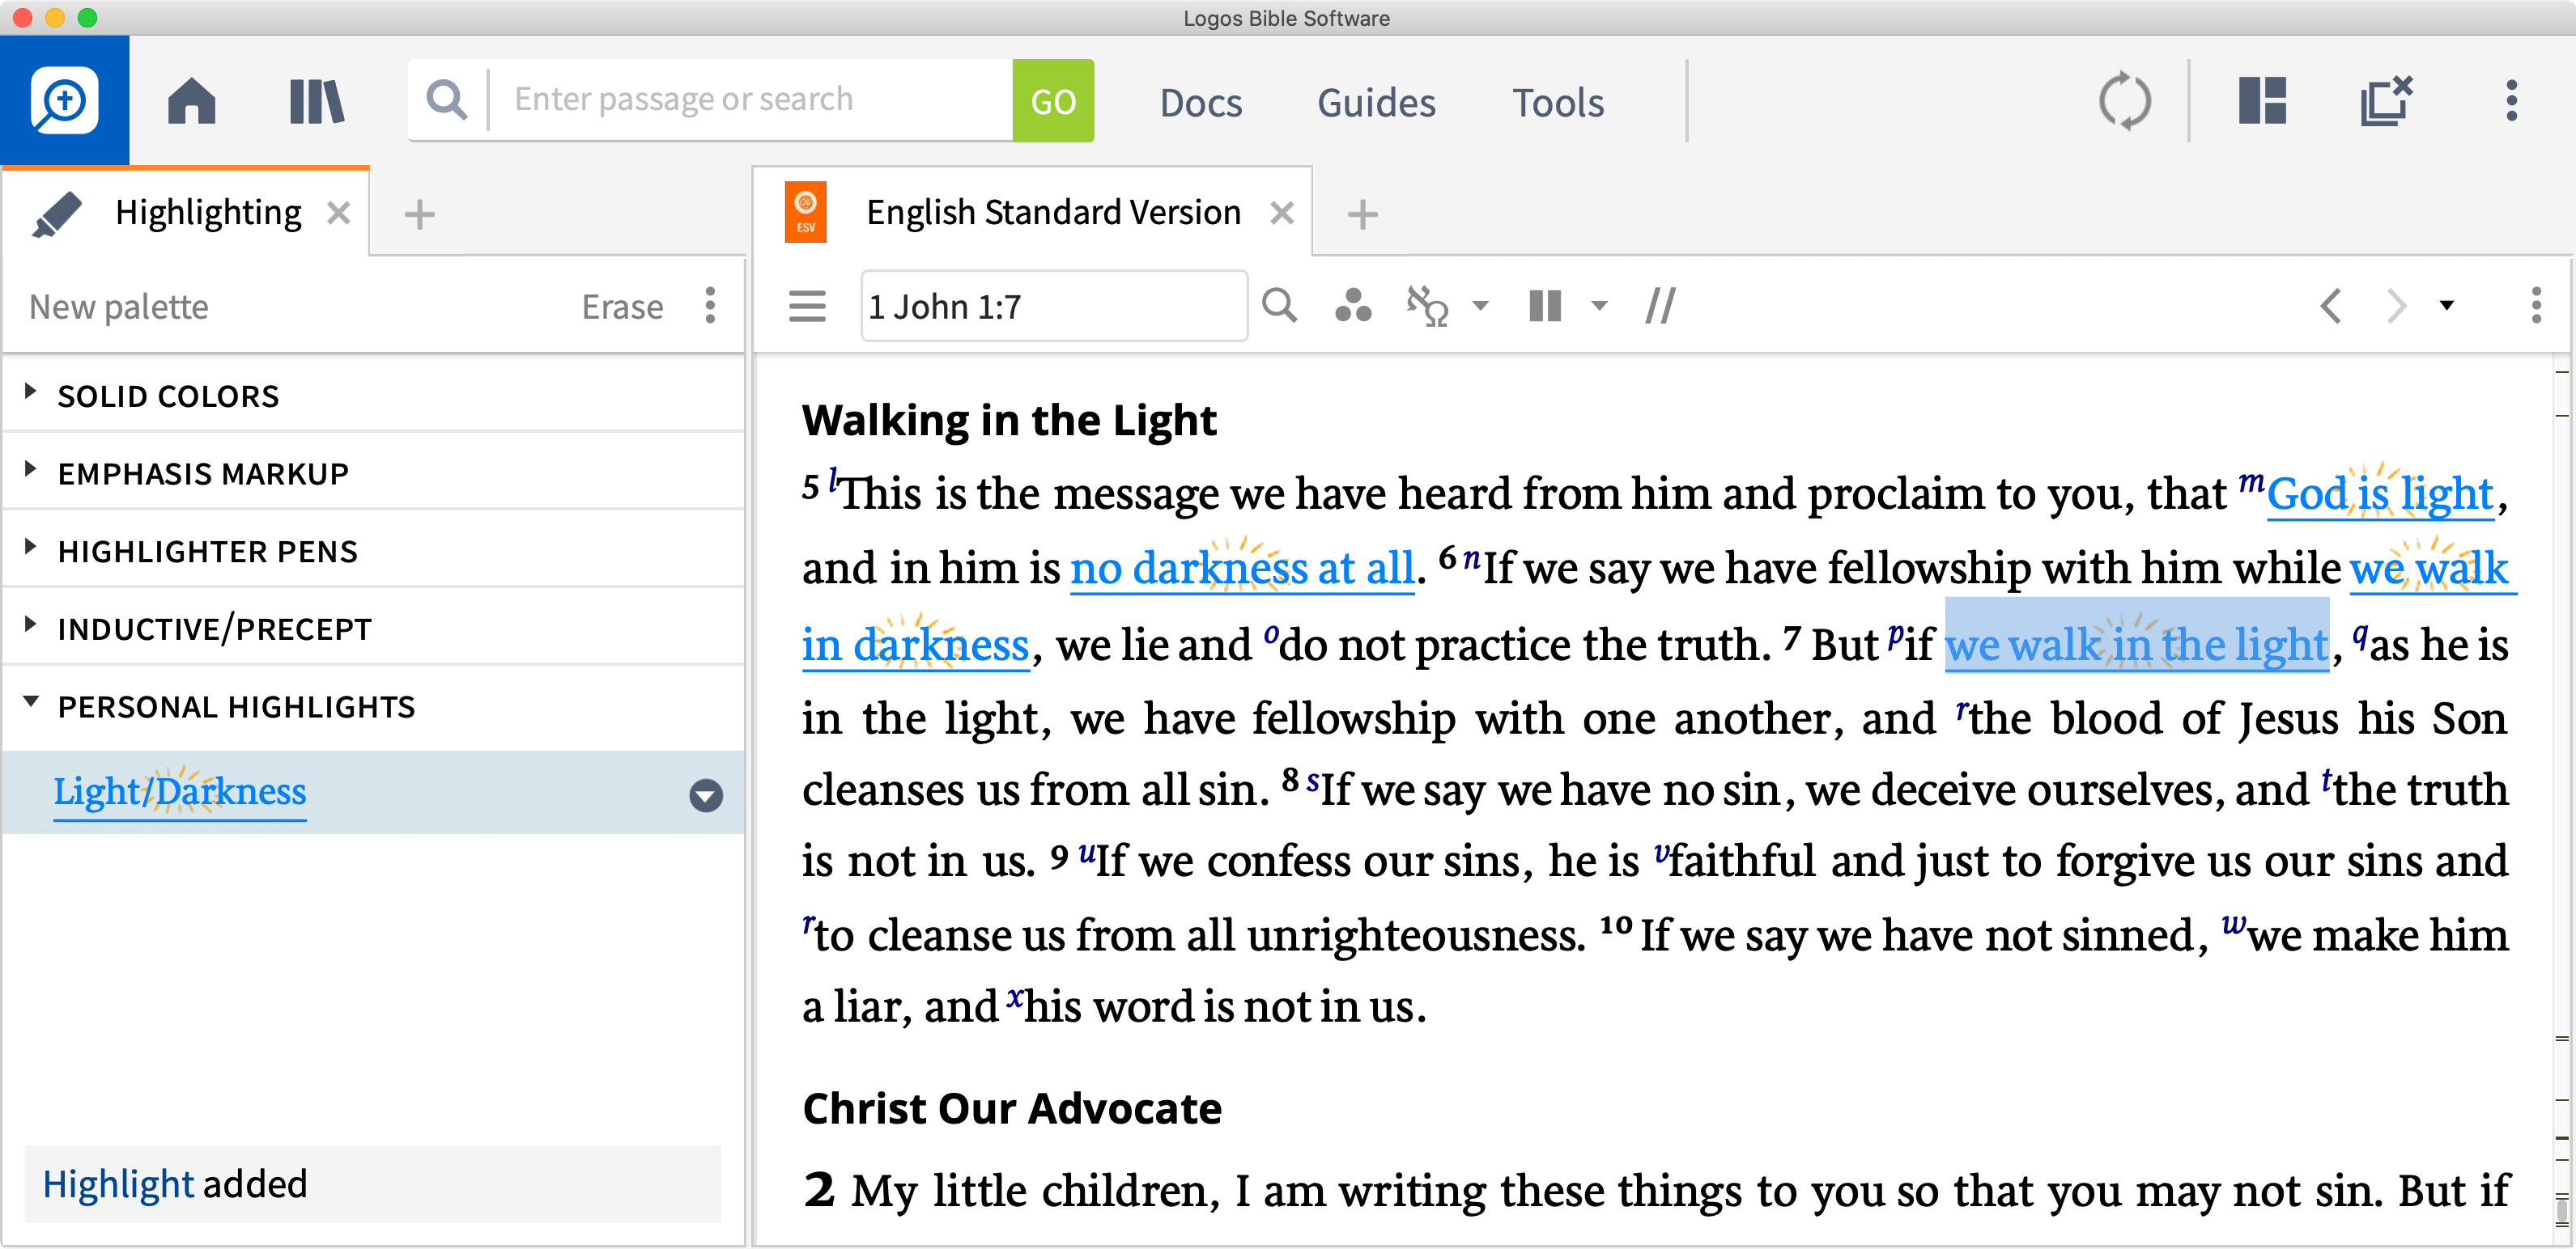Click the columns view icon
This screenshot has width=2576, height=1249.
click(x=1545, y=306)
